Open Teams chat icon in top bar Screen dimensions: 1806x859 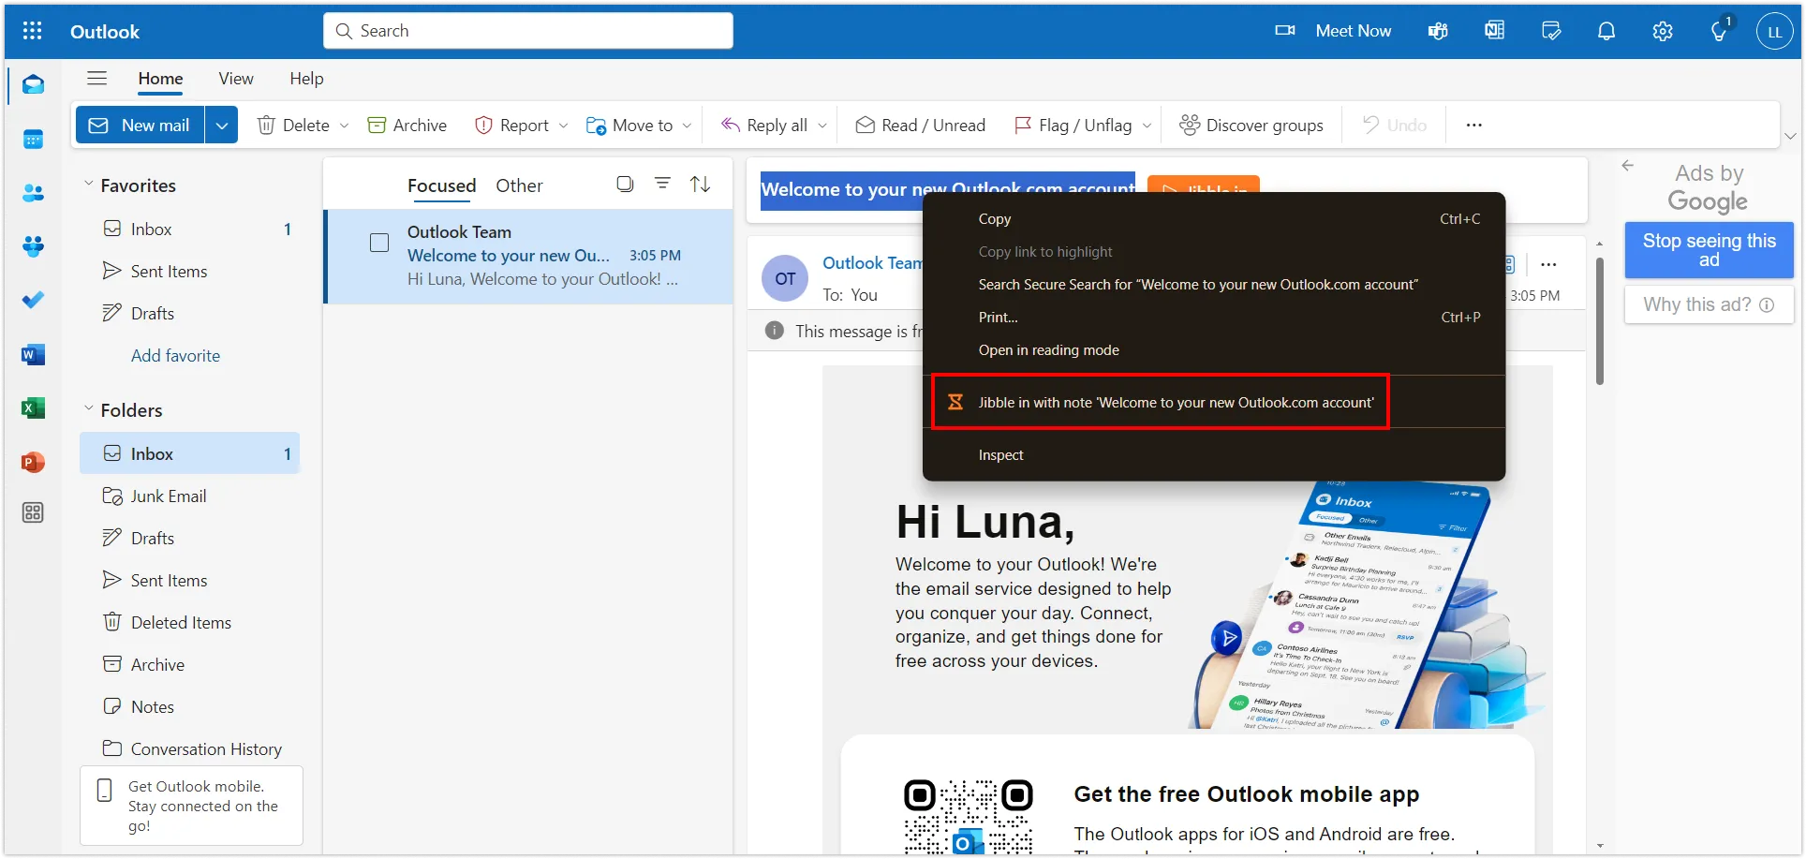[x=1437, y=31]
